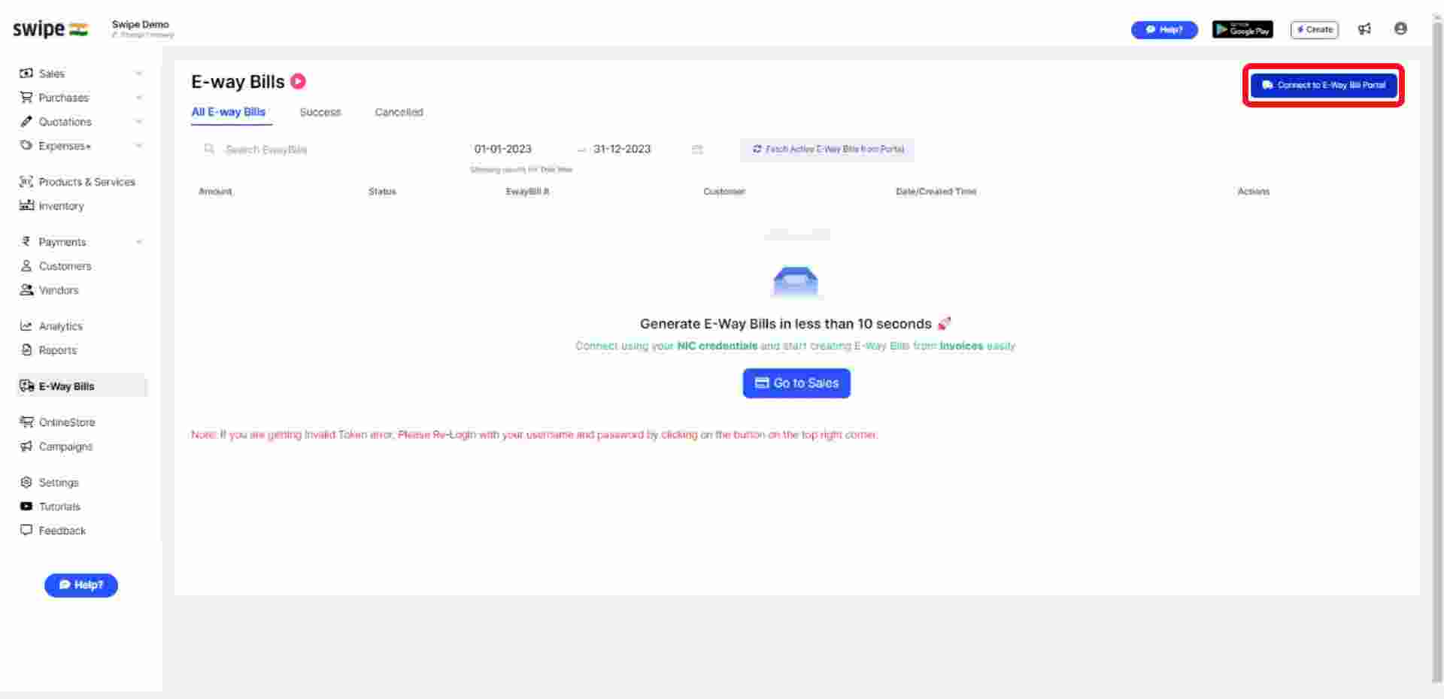Image resolution: width=1444 pixels, height=699 pixels.
Task: Click the Status column header
Action: [x=382, y=192]
